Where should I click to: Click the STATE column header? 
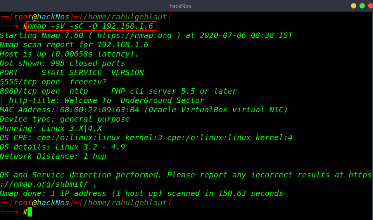pyautogui.click(x=53, y=72)
